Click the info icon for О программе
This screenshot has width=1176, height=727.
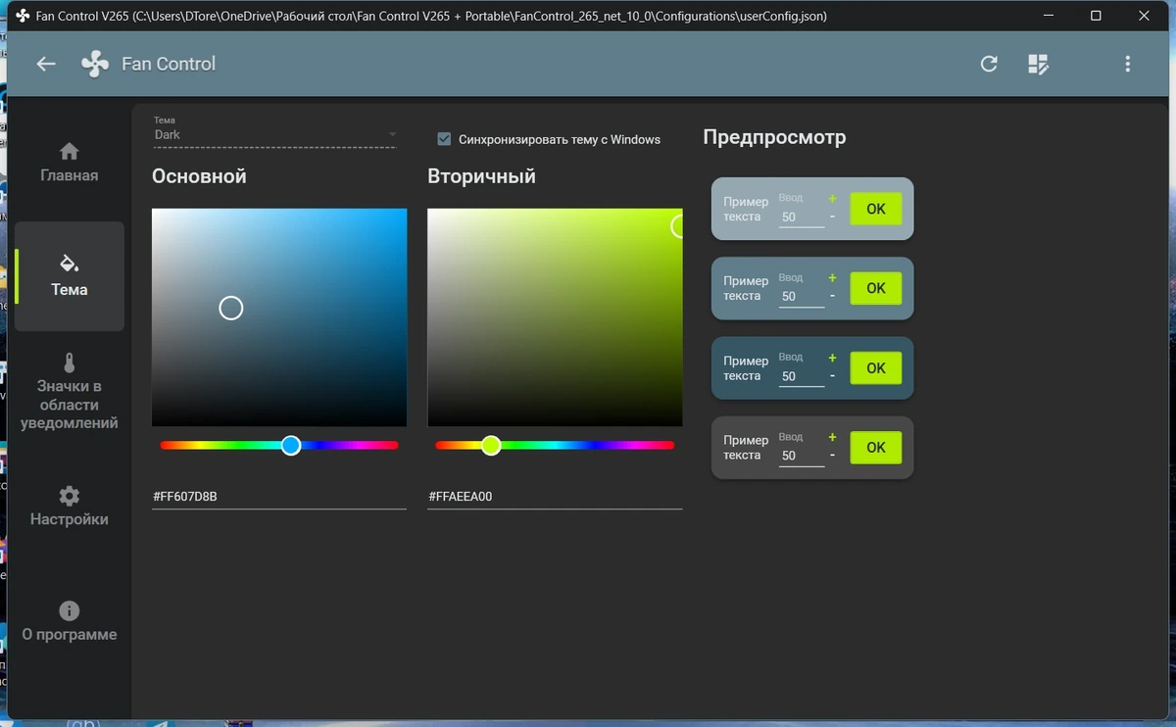click(69, 610)
